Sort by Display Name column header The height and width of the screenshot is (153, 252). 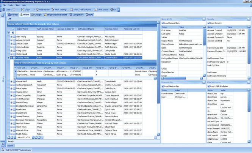pos(26,29)
